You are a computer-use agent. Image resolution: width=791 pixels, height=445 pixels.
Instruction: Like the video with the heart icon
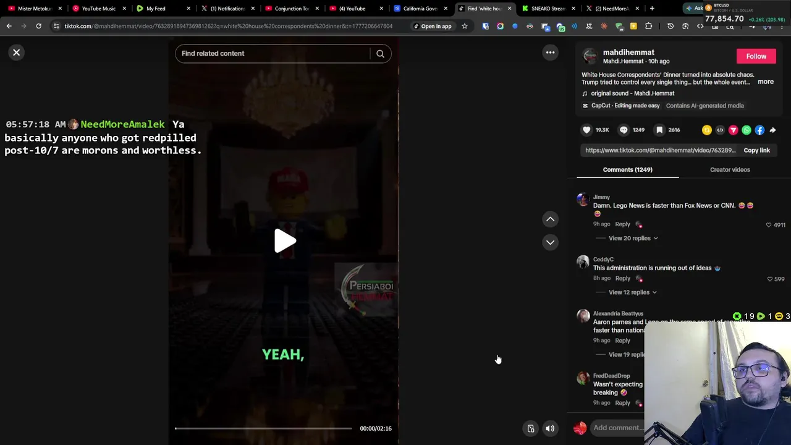pos(586,130)
